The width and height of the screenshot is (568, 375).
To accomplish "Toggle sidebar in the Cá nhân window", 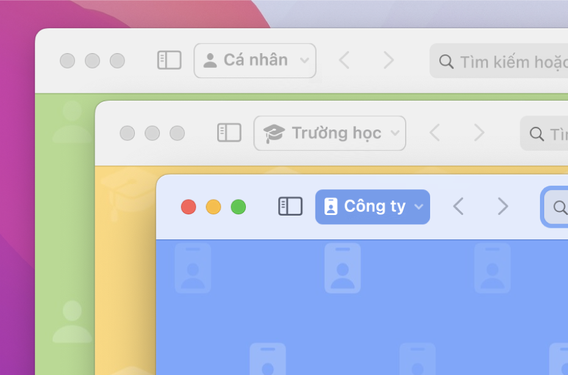I will (169, 60).
